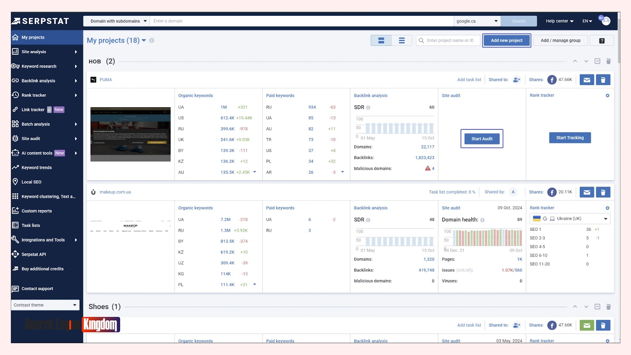The height and width of the screenshot is (355, 631).
Task: Switch to card view layout
Action: [x=381, y=41]
